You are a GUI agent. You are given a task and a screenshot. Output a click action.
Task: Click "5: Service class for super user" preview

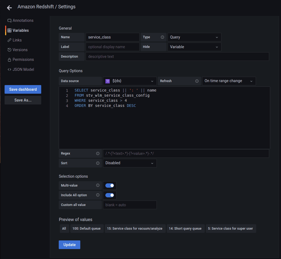230,229
